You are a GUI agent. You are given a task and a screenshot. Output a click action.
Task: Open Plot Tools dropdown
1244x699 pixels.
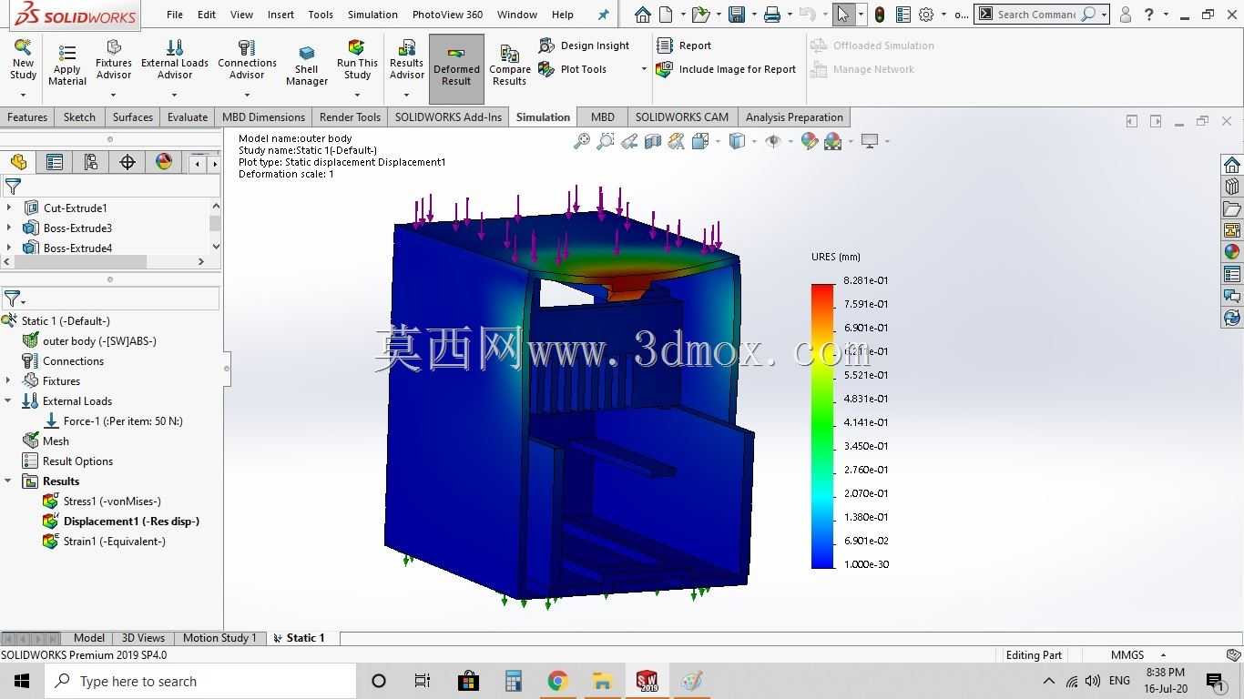(x=644, y=69)
